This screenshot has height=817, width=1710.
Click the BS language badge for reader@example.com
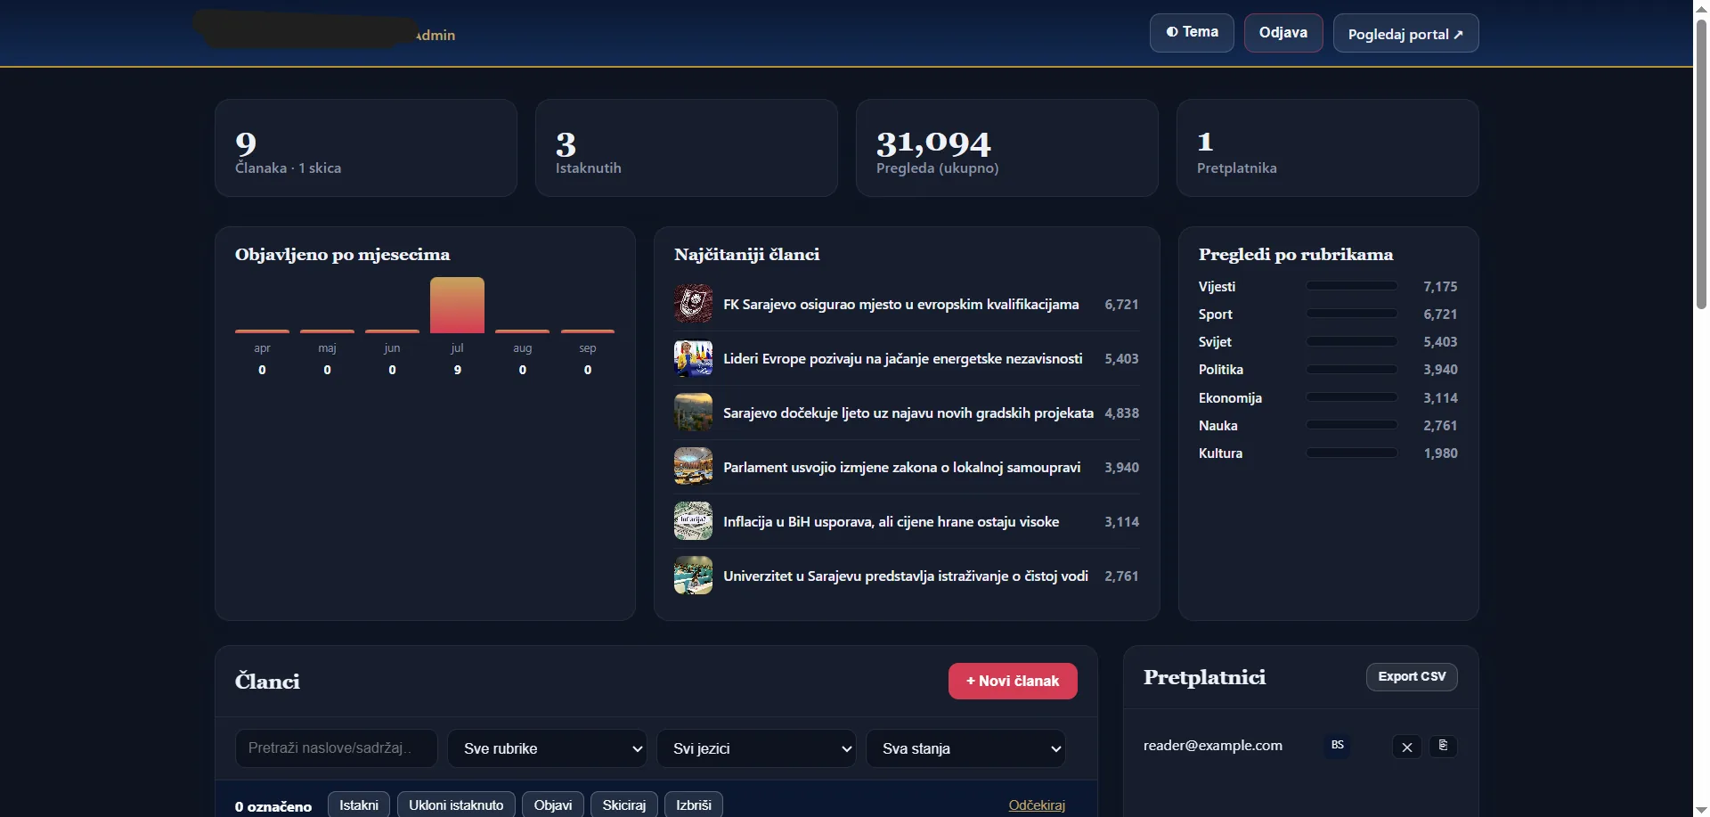[x=1337, y=745]
